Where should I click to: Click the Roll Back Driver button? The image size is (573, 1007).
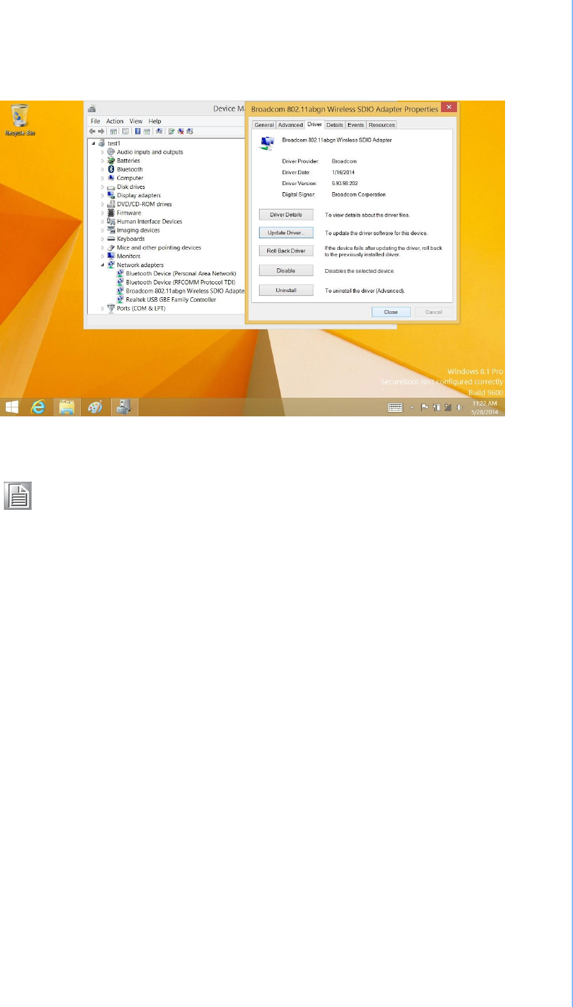coord(286,250)
